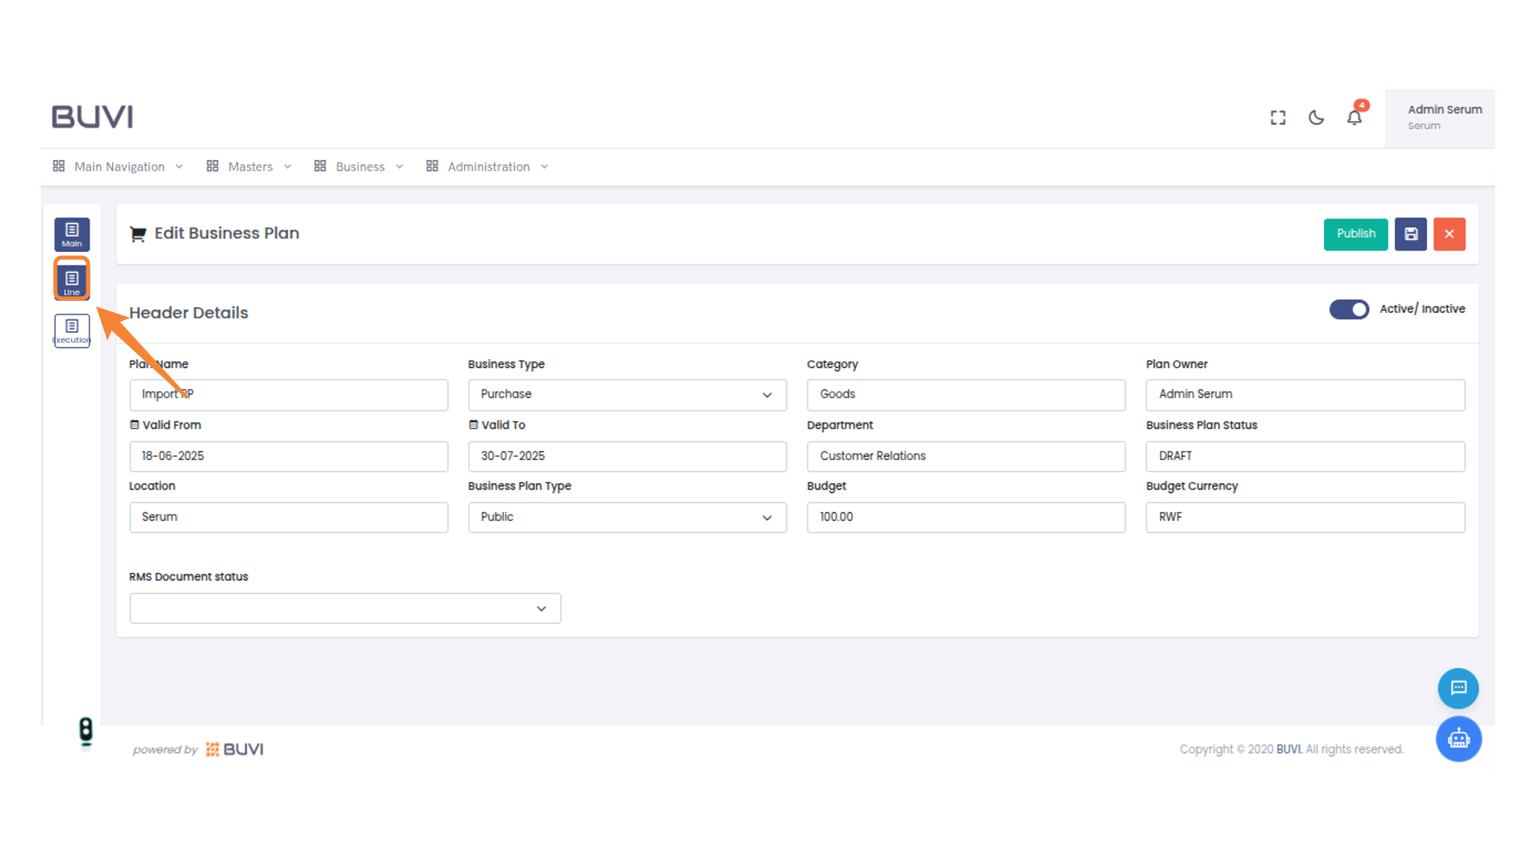Enable dark mode with the moon icon

click(x=1316, y=117)
